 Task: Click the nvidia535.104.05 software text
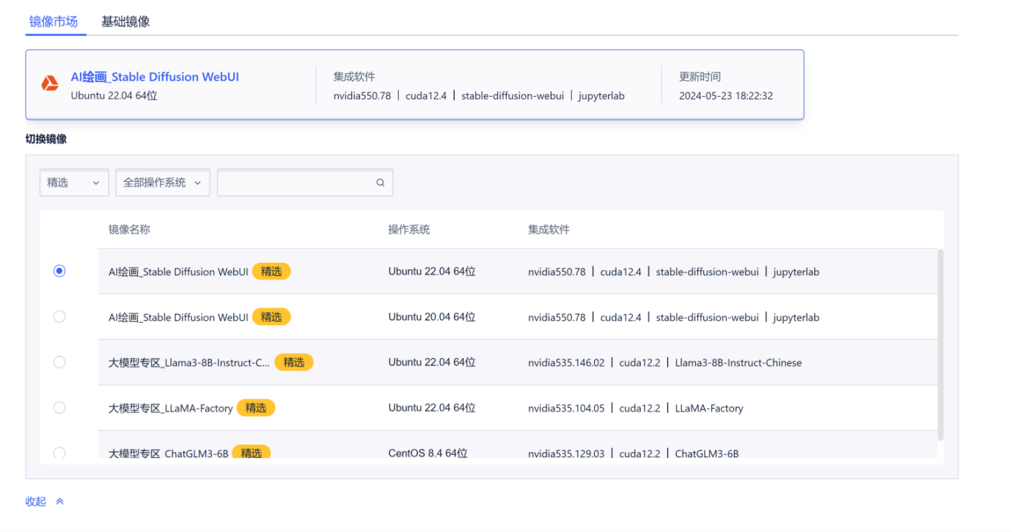point(566,408)
